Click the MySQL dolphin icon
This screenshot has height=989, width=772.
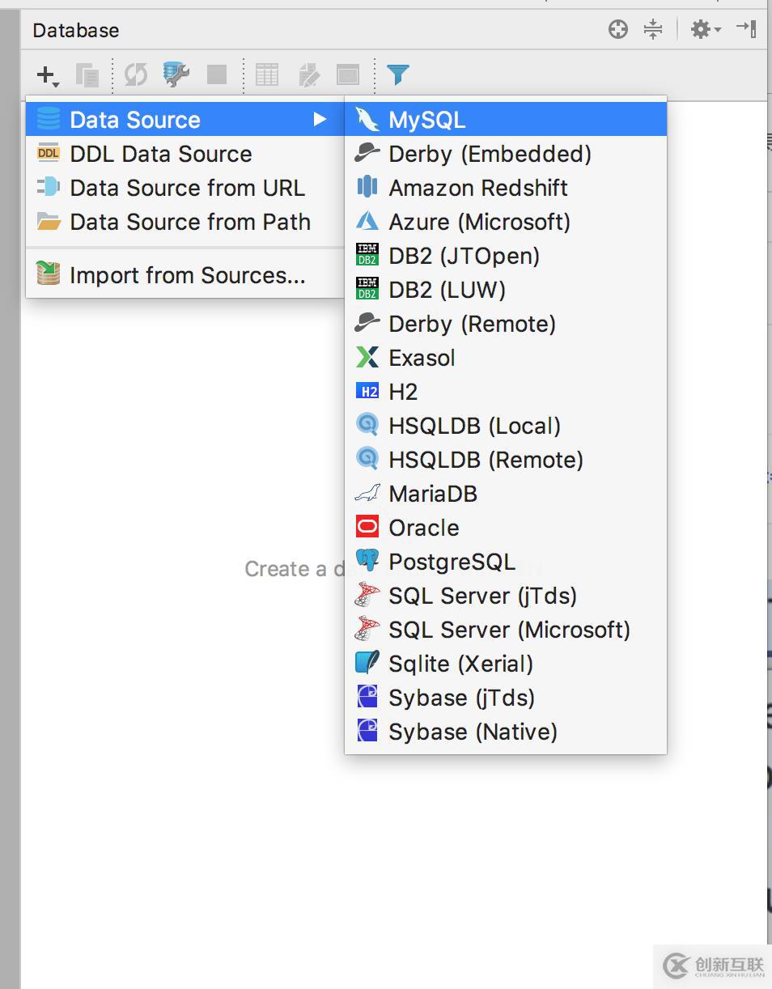coord(367,120)
